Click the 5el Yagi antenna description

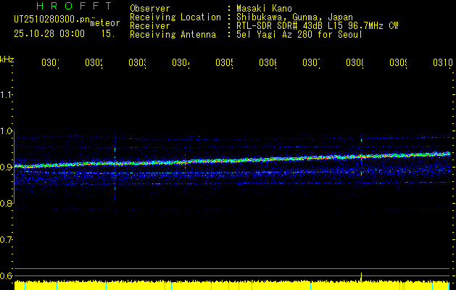pos(299,34)
